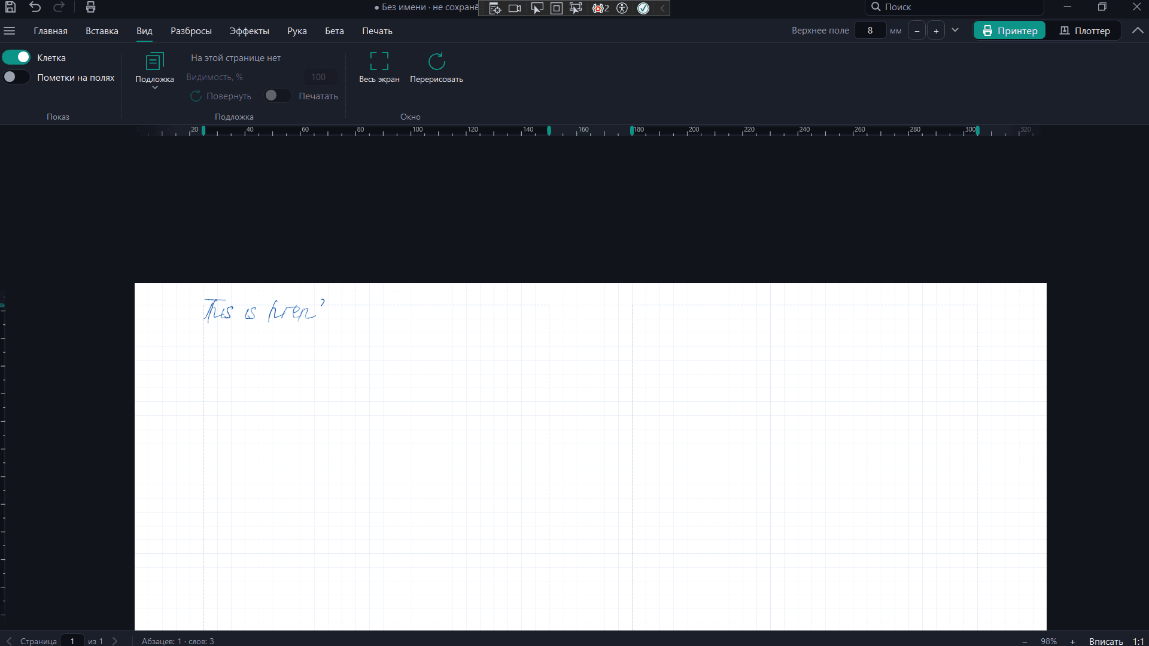Enable Пометки на полях switch
The image size is (1149, 646).
[x=16, y=77]
